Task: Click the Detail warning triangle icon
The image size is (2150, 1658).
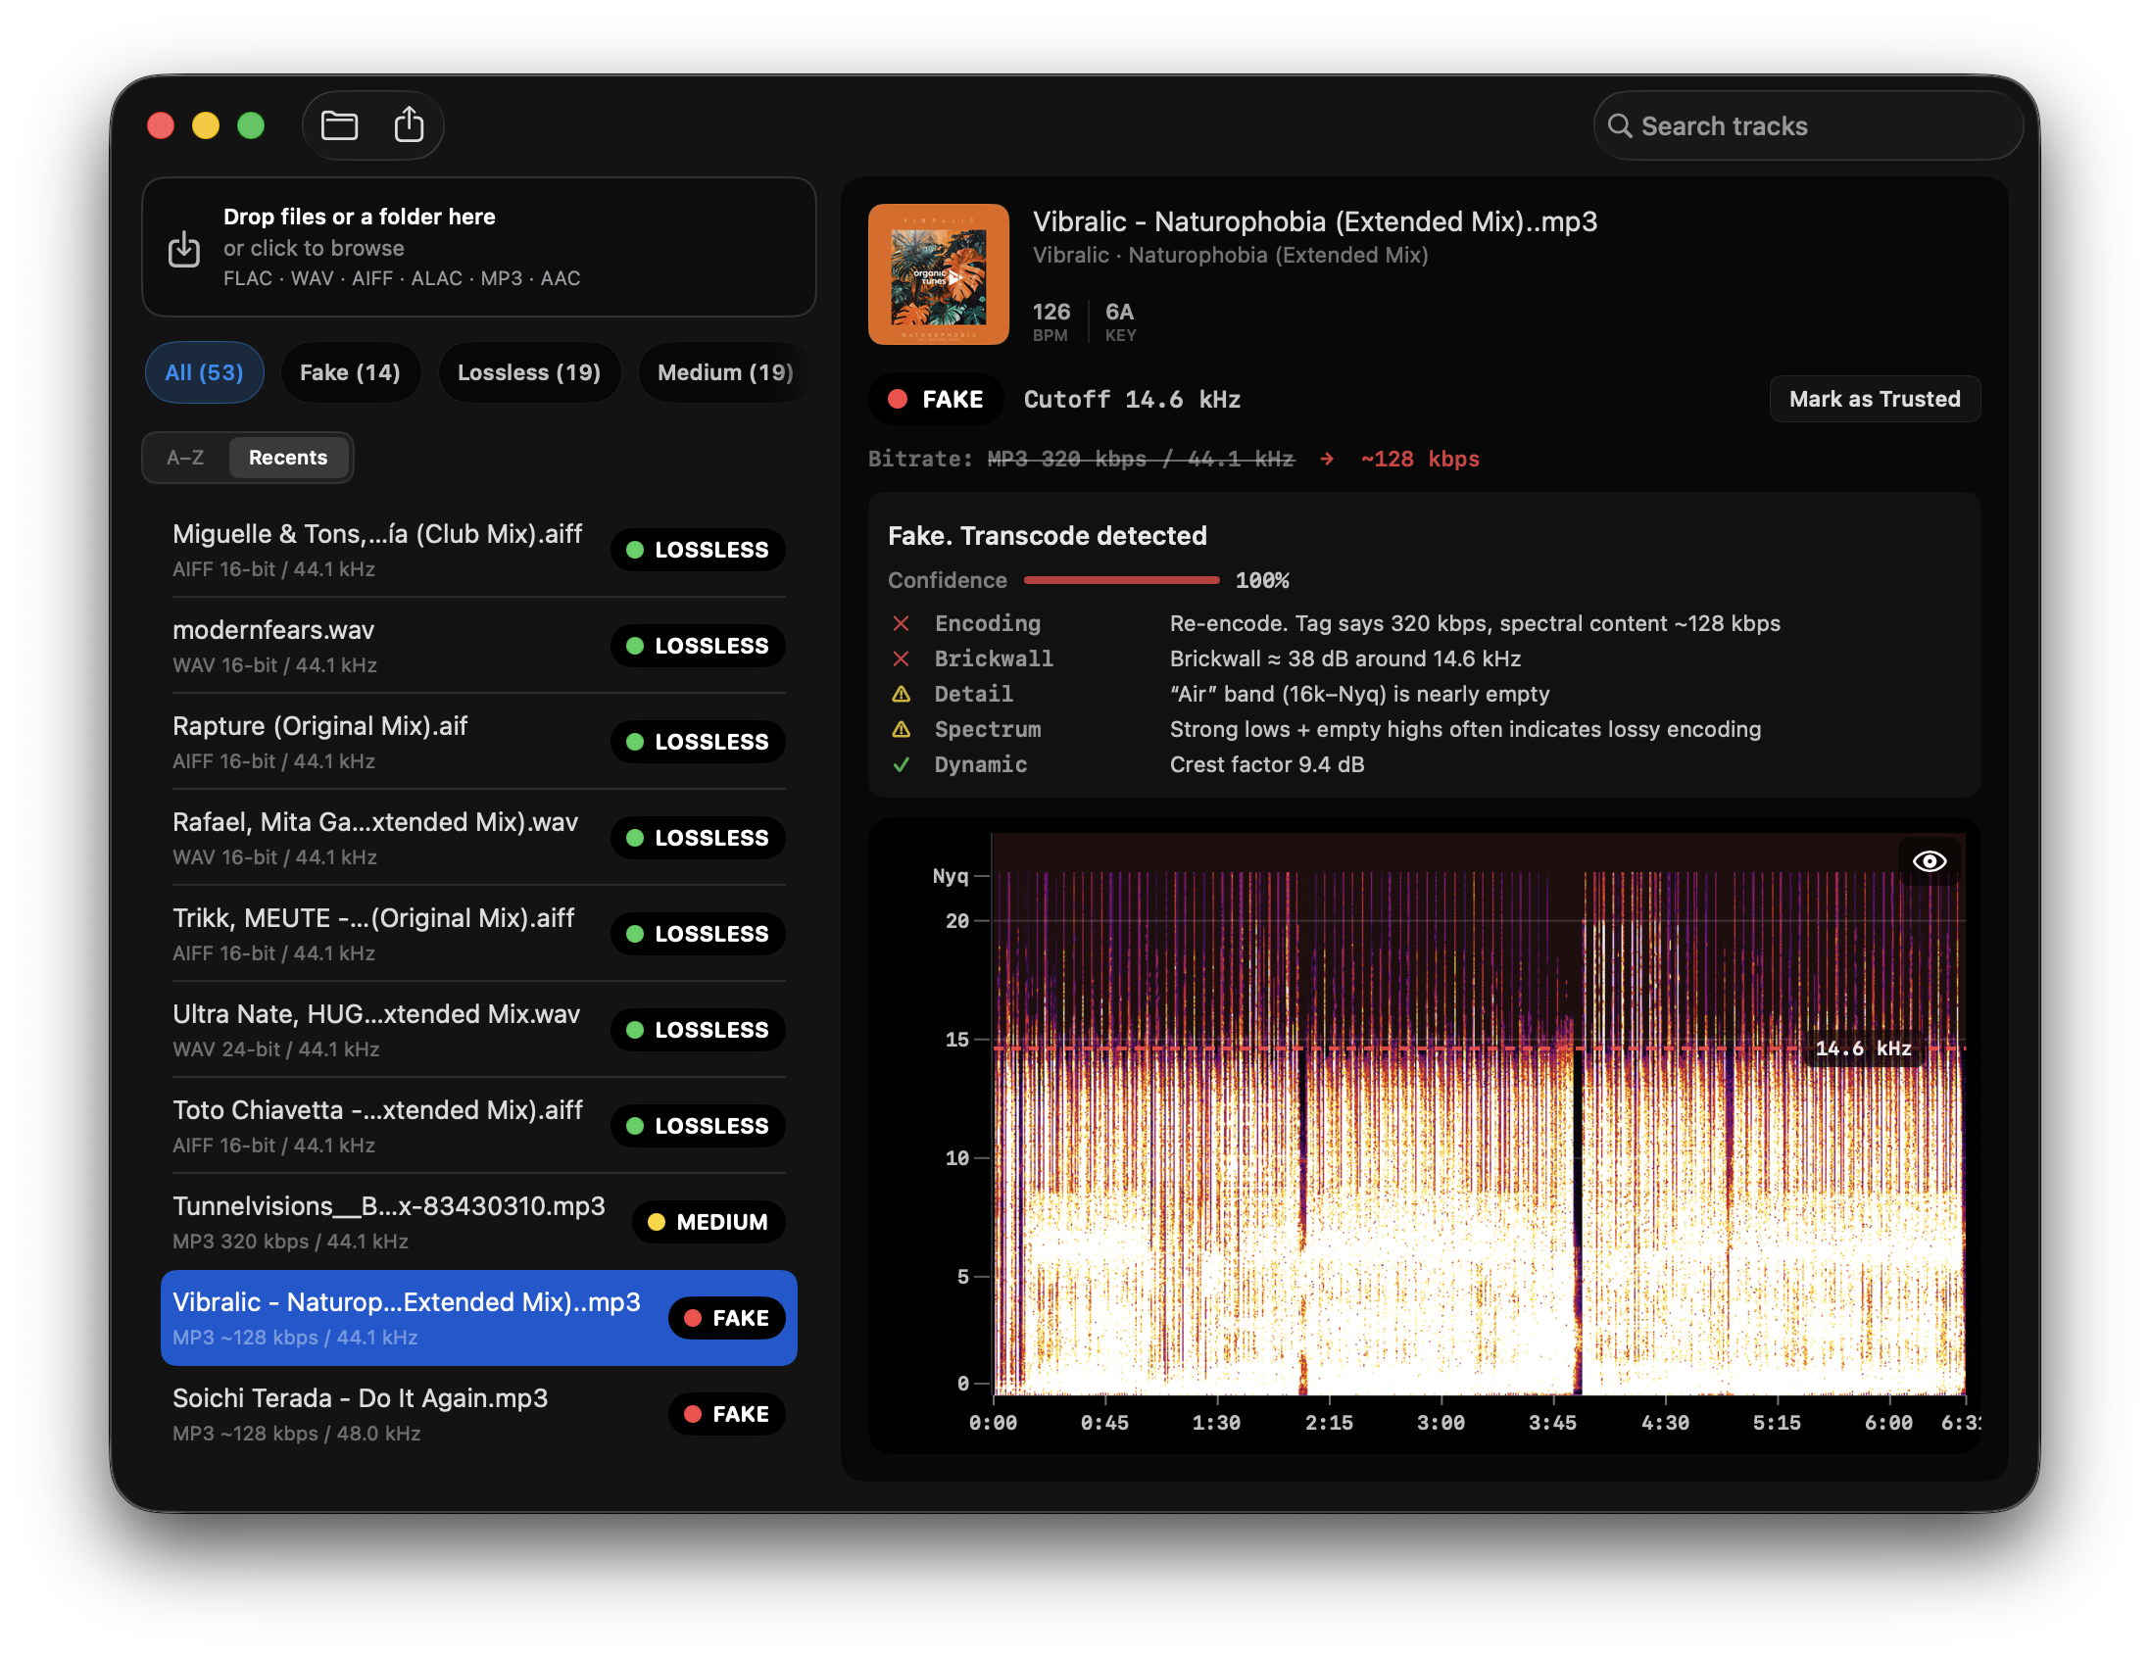Action: coord(901,694)
